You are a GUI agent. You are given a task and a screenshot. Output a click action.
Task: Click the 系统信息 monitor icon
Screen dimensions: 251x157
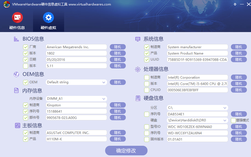[x=138, y=39]
